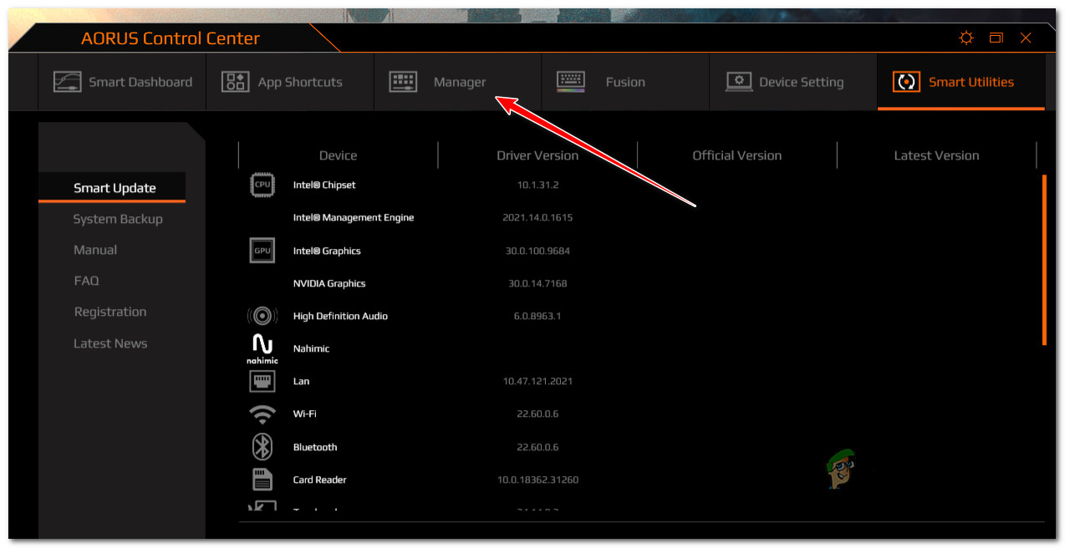
Task: Click the Driver Version column header
Action: click(x=538, y=155)
